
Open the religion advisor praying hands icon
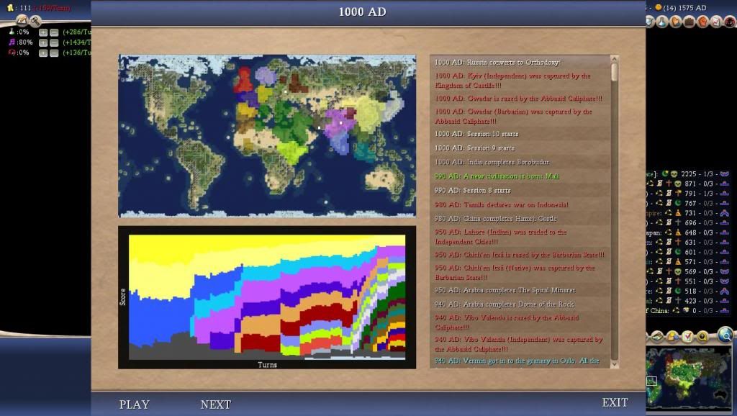[x=676, y=21]
